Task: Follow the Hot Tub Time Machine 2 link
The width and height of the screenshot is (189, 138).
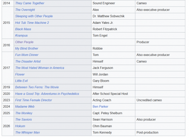Action: 32,23
